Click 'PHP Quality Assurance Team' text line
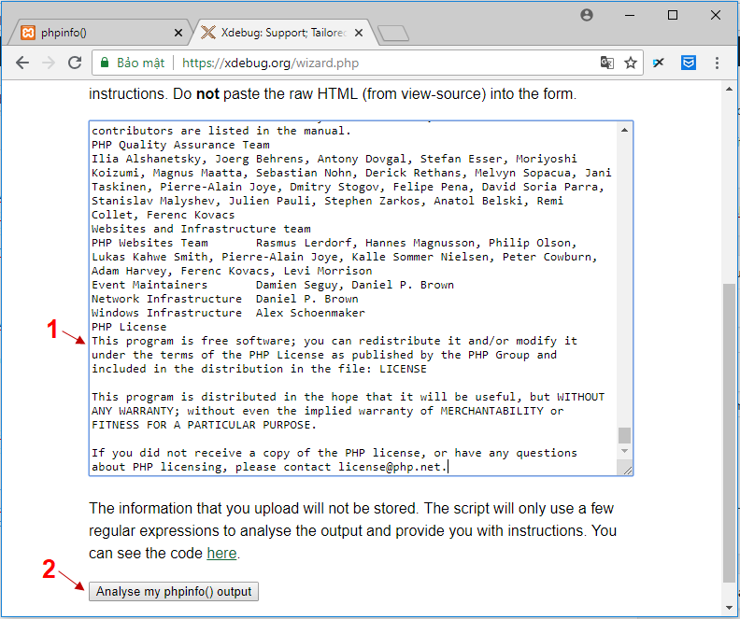Image resolution: width=740 pixels, height=619 pixels. [x=180, y=145]
